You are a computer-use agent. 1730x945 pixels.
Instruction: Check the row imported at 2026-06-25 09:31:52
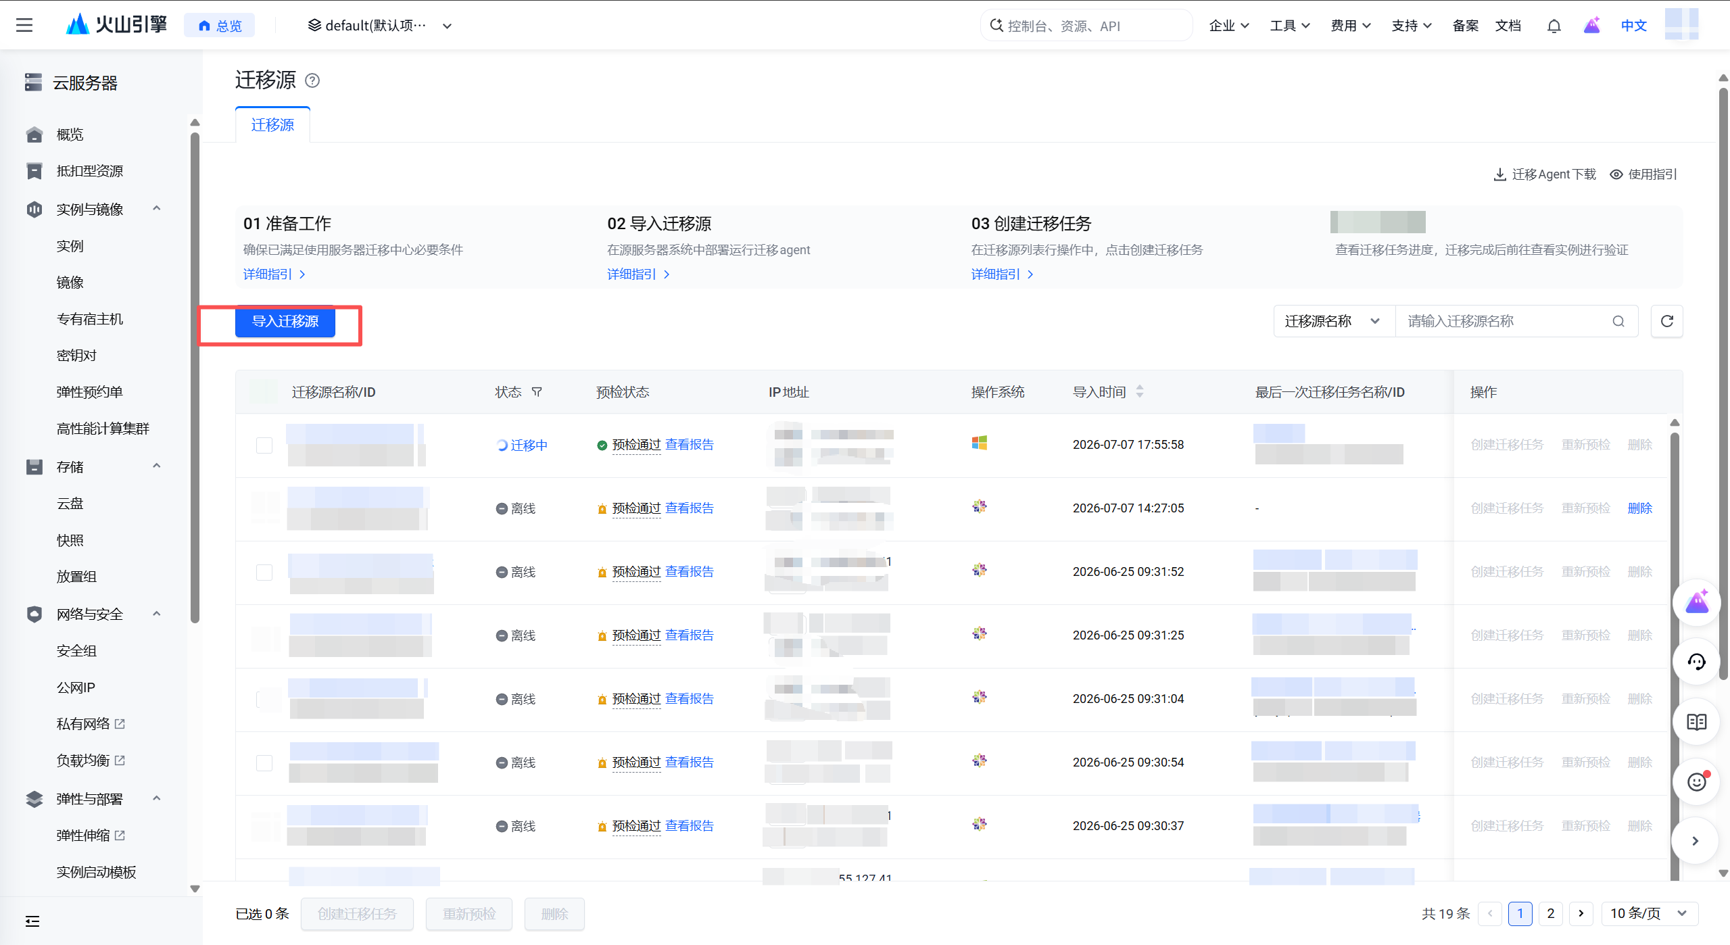click(x=264, y=572)
